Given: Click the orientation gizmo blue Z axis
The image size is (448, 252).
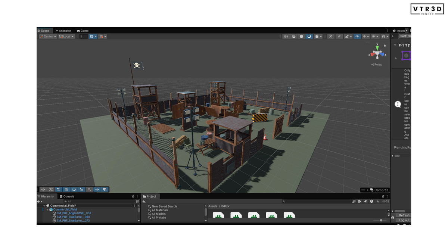Looking at the screenshot, I should tap(382, 55).
